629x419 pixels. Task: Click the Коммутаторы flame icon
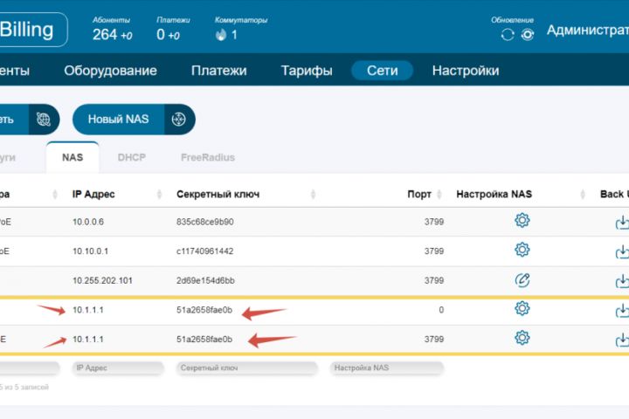tap(221, 35)
